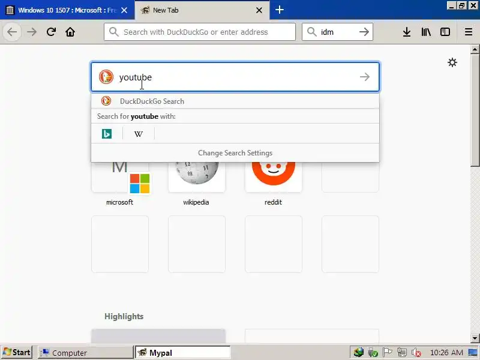Click the Highlights section heading
The image size is (480, 360).
124,316
